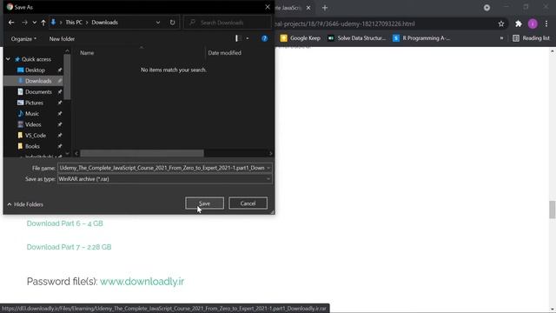Open the Organize menu
The width and height of the screenshot is (556, 313).
[x=23, y=38]
